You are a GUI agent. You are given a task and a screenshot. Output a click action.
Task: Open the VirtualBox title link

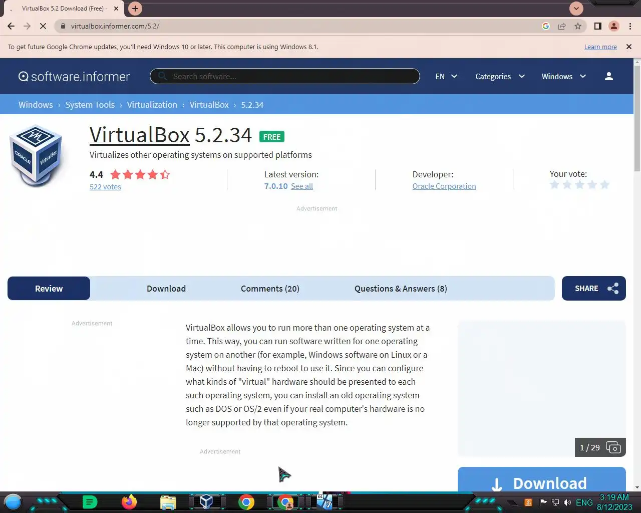point(140,135)
